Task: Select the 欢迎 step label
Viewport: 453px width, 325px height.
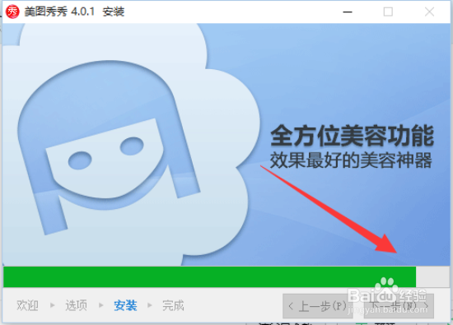Action: (x=27, y=305)
